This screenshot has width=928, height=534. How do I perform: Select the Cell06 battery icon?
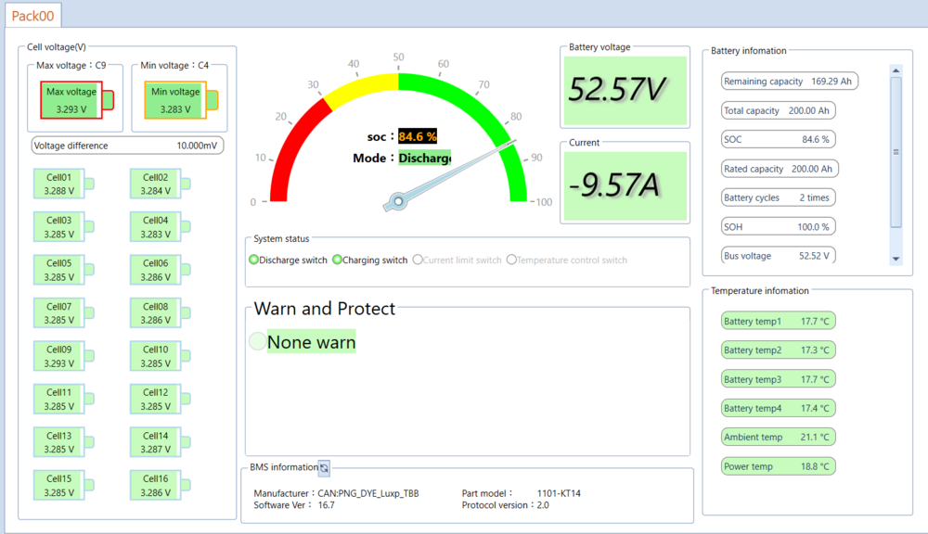160,271
